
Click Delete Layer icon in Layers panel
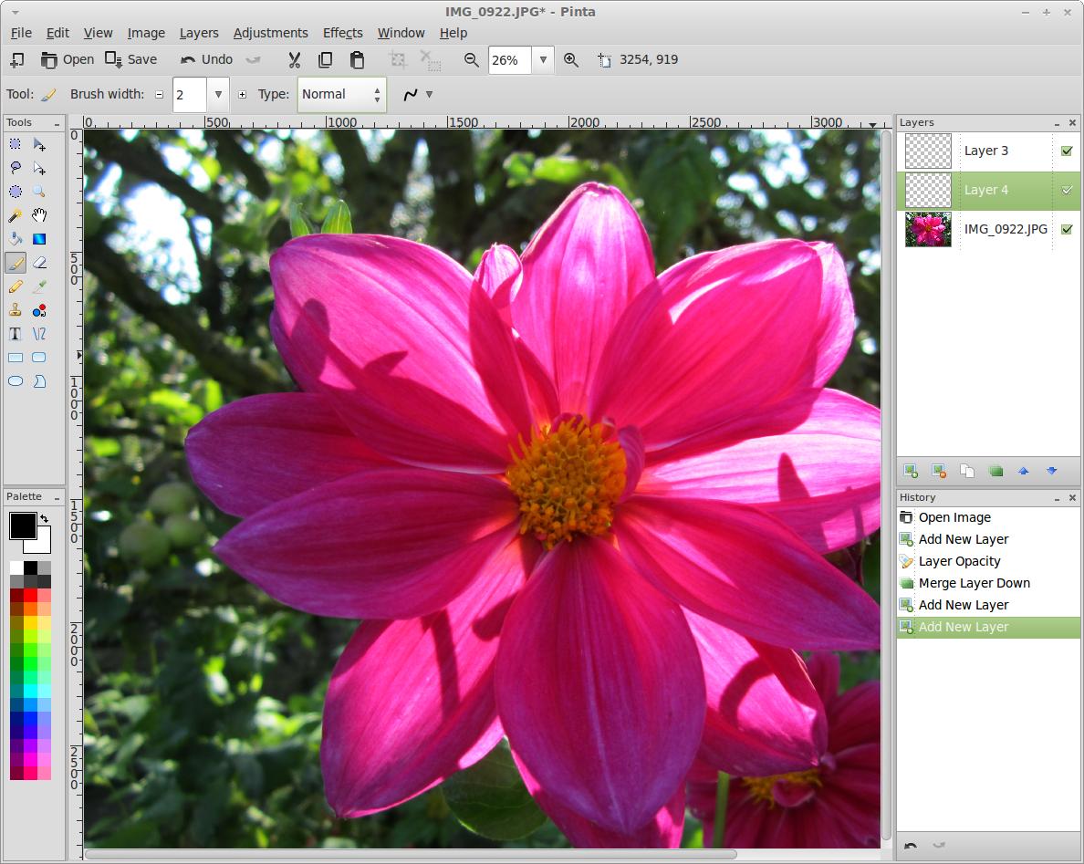pos(939,472)
